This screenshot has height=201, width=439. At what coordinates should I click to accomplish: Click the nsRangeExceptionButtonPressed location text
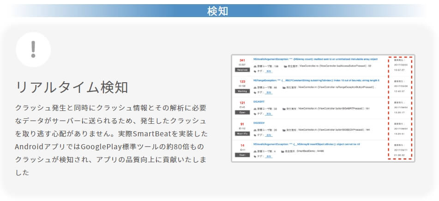click(337, 87)
